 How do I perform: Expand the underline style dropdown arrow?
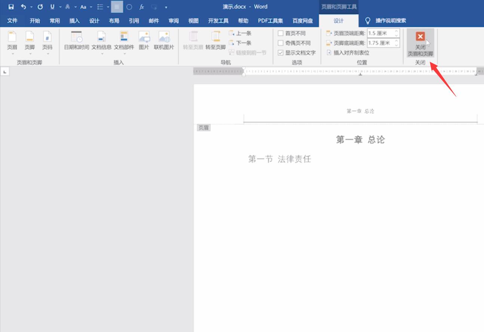(x=60, y=7)
